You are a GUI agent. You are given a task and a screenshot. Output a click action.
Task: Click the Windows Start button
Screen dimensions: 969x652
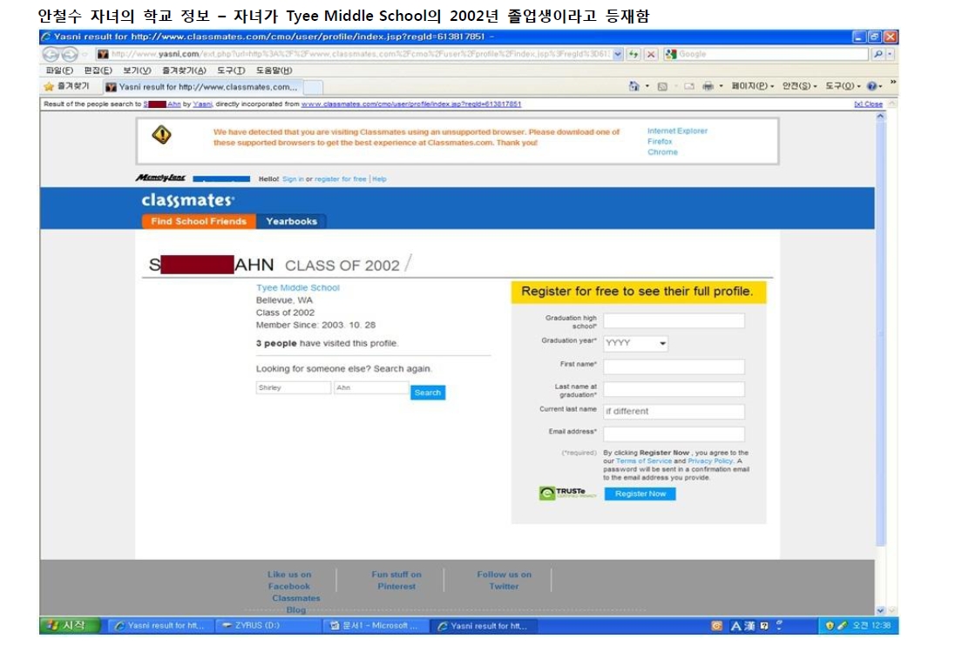70,626
